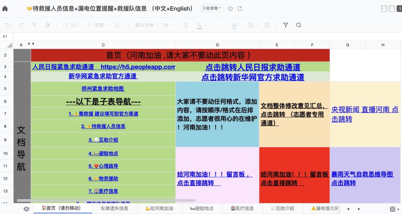The width and height of the screenshot is (402, 214).
Task: Click the A1 cell name box
Action: click(5, 36)
